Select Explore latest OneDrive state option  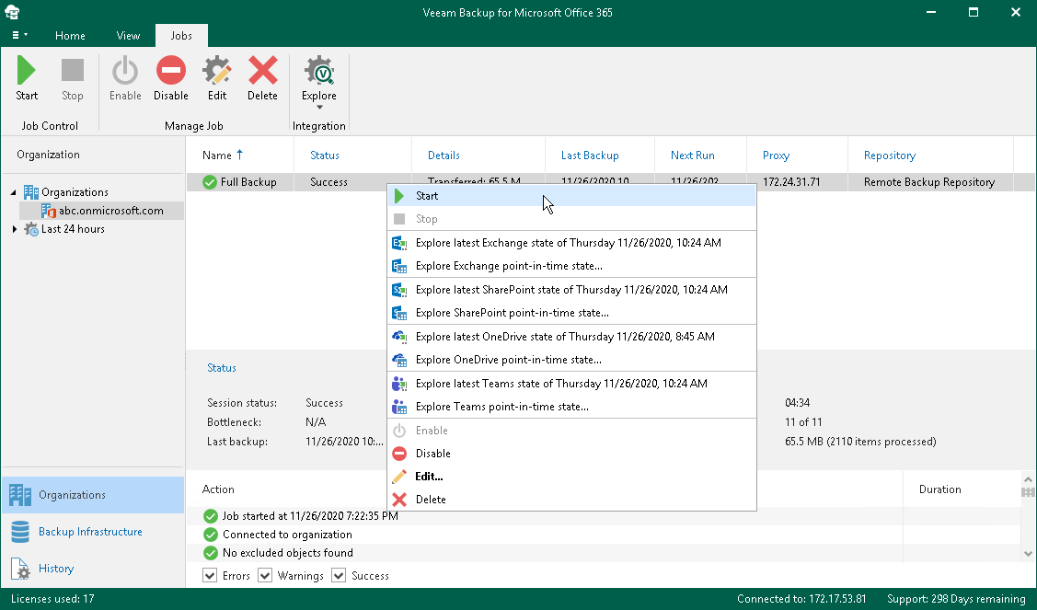565,337
